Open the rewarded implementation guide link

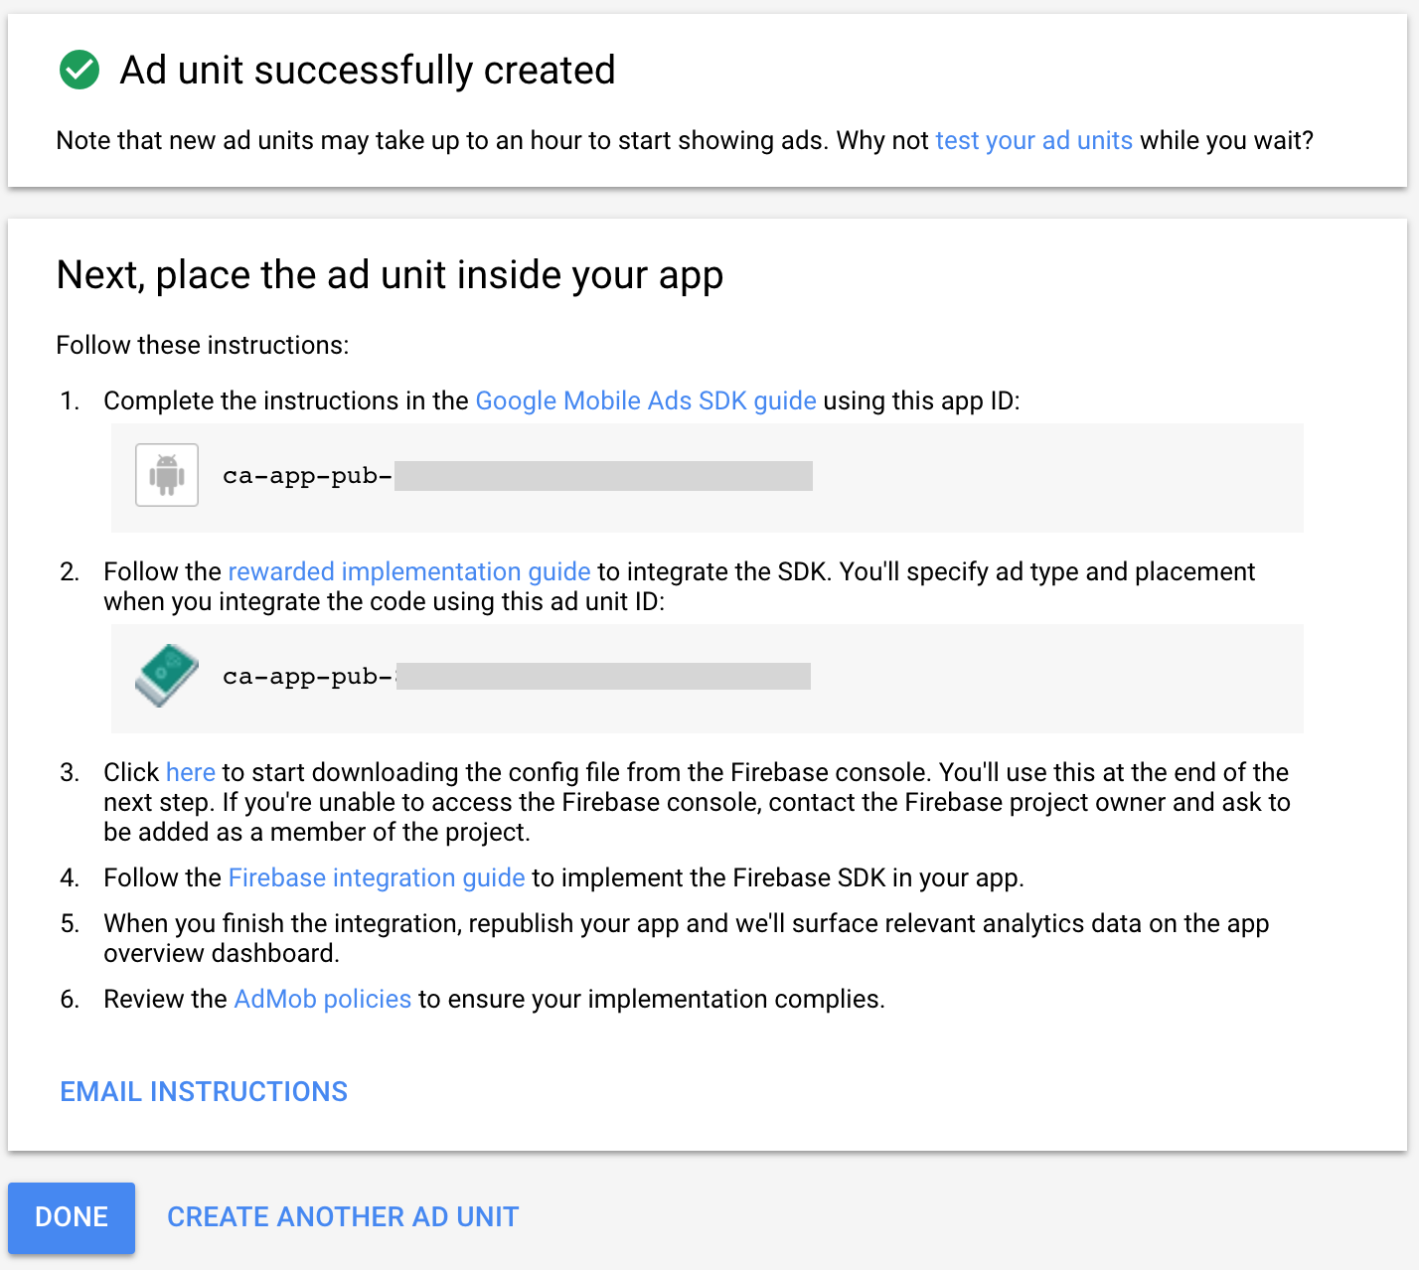coord(409,572)
